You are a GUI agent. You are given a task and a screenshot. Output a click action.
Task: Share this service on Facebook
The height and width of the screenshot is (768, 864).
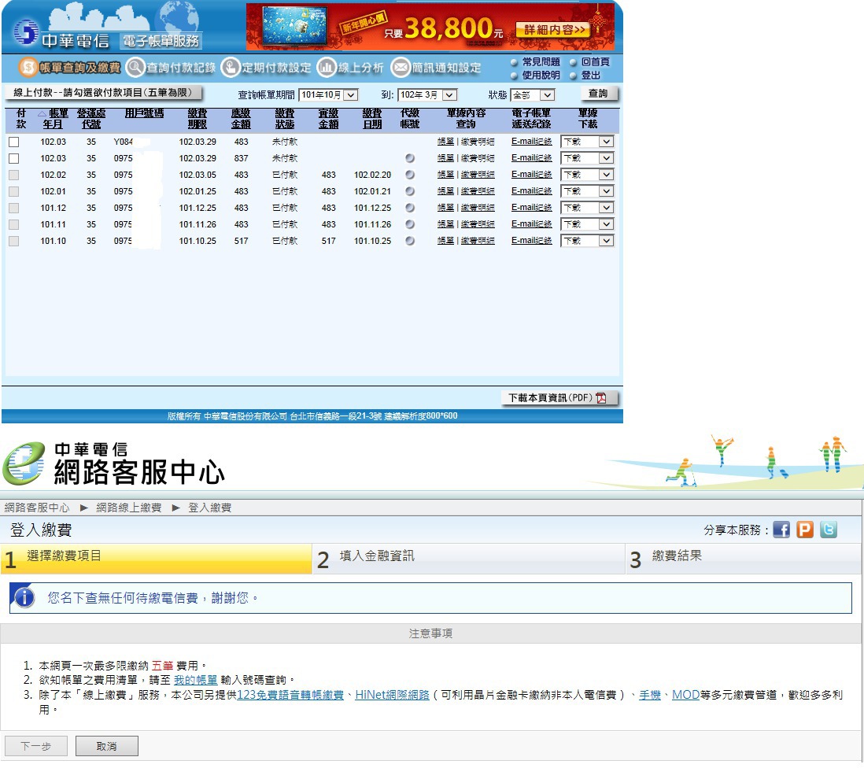781,530
